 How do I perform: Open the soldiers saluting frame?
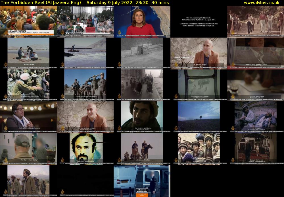[x=85, y=85]
